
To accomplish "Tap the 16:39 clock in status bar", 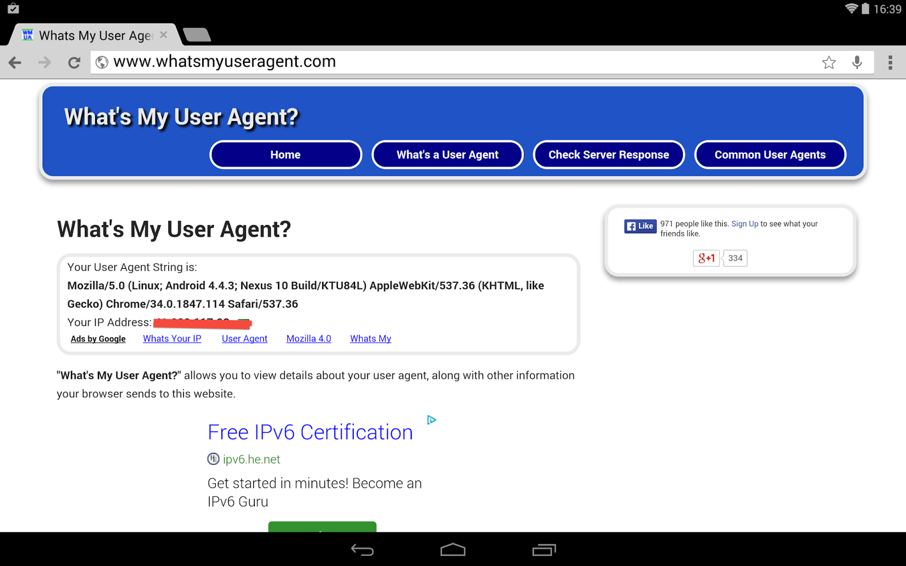I will 887,9.
